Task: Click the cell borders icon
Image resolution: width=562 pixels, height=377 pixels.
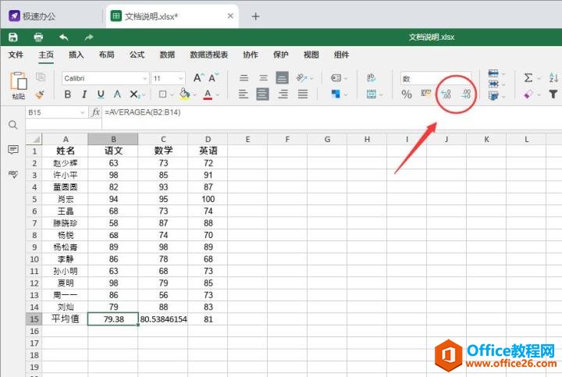Action: pyautogui.click(x=162, y=94)
